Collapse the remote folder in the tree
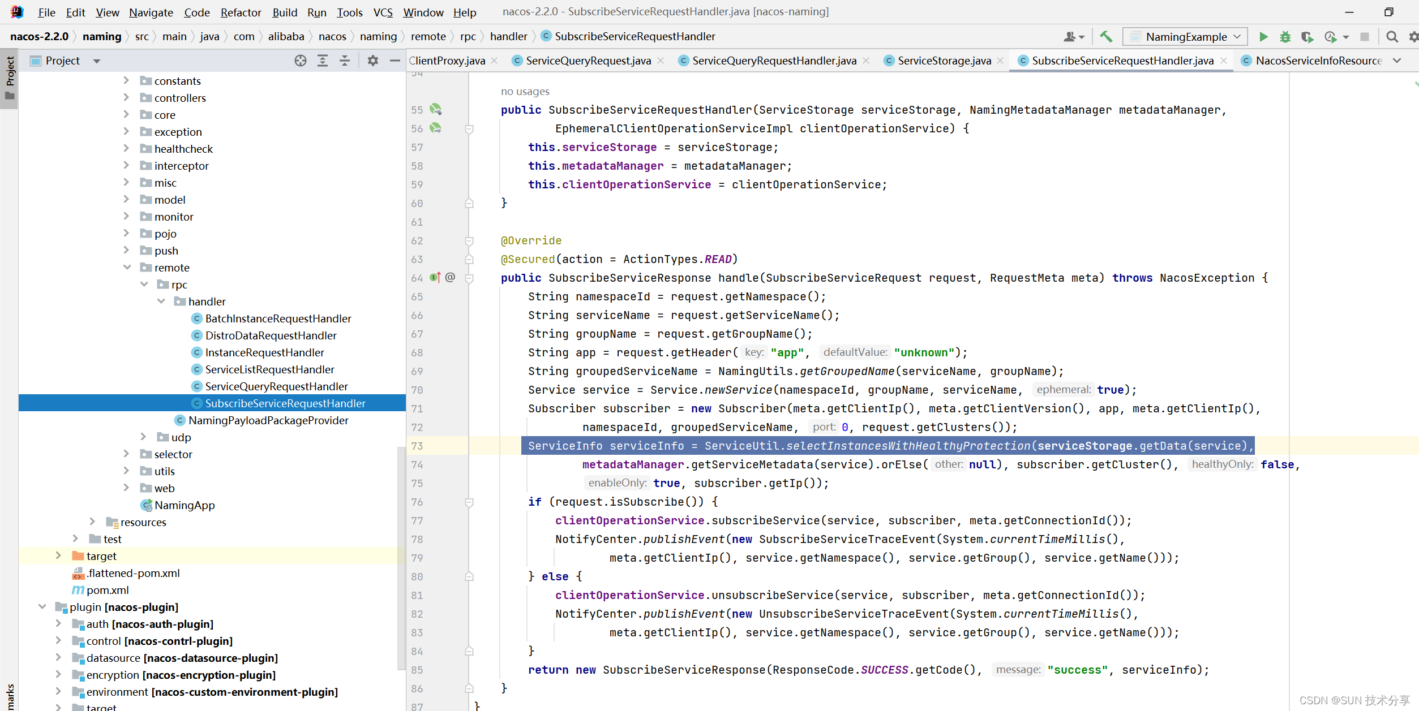 pos(127,268)
